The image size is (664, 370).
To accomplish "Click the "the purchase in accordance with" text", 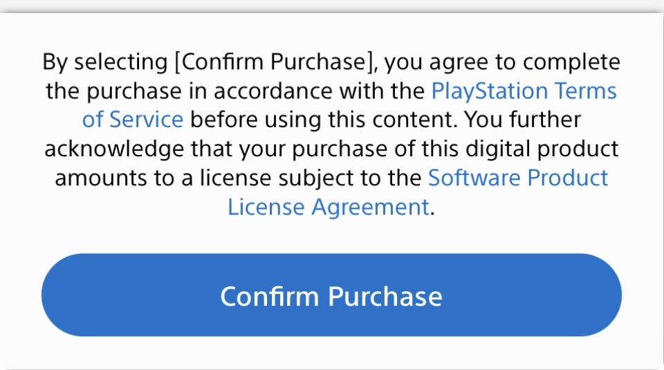I will coord(235,91).
